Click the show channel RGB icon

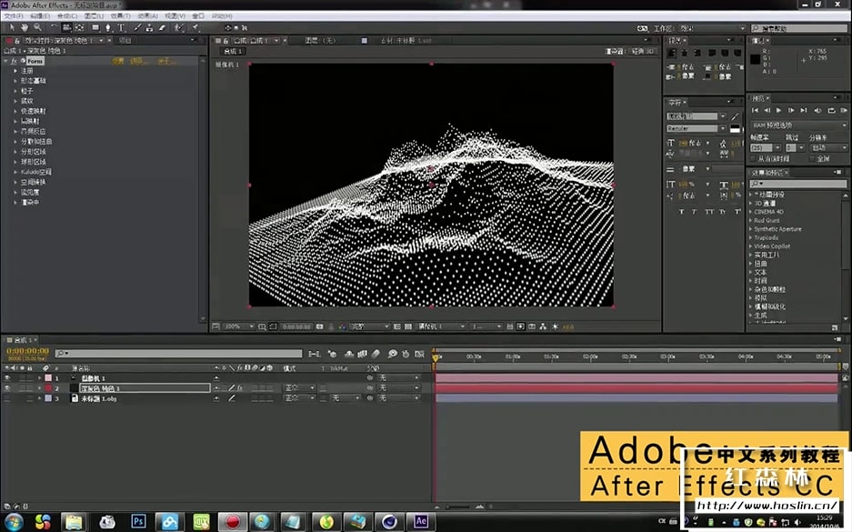click(x=342, y=326)
